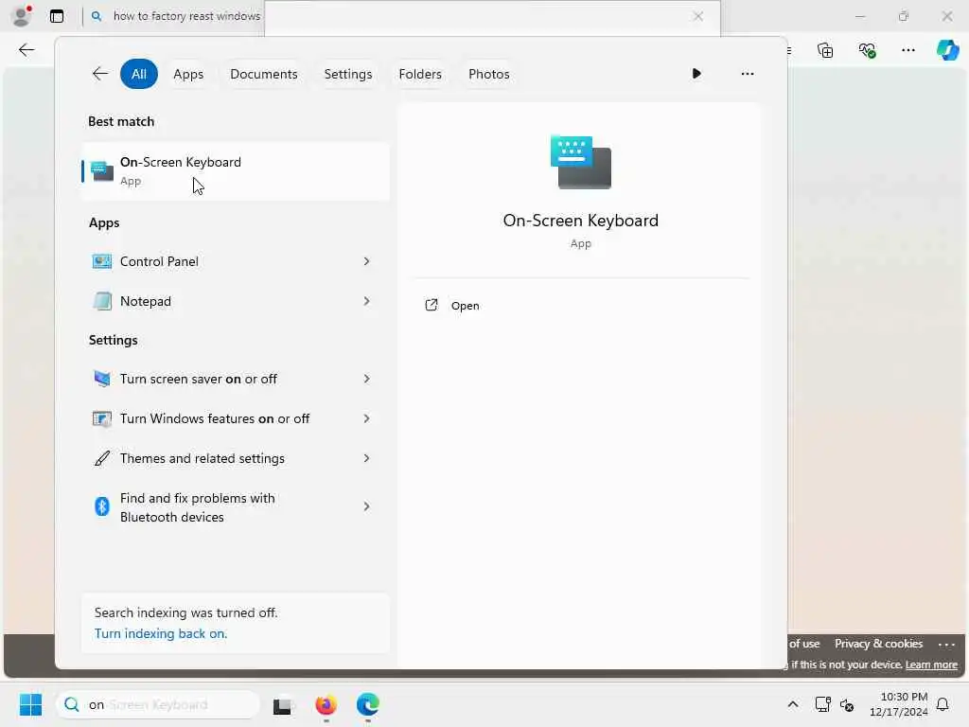Image resolution: width=969 pixels, height=727 pixels.
Task: Open Edge Collections toolbar icon
Action: tap(825, 50)
